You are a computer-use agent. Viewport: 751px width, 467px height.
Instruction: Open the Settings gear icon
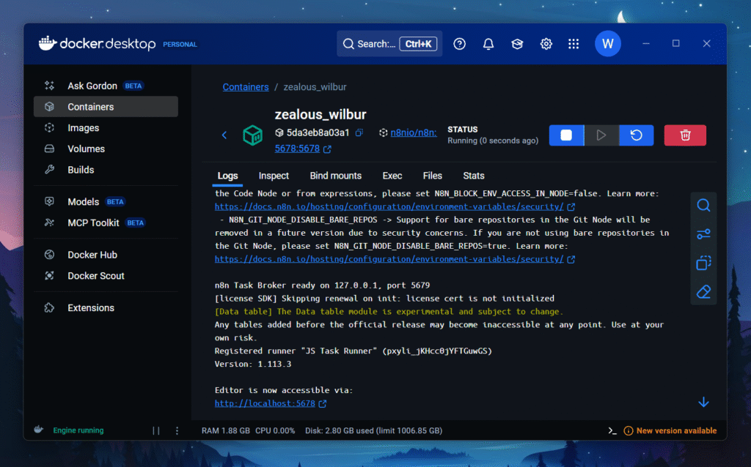click(546, 44)
